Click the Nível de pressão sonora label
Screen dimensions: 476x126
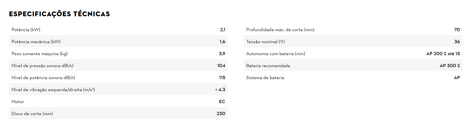click(42, 66)
